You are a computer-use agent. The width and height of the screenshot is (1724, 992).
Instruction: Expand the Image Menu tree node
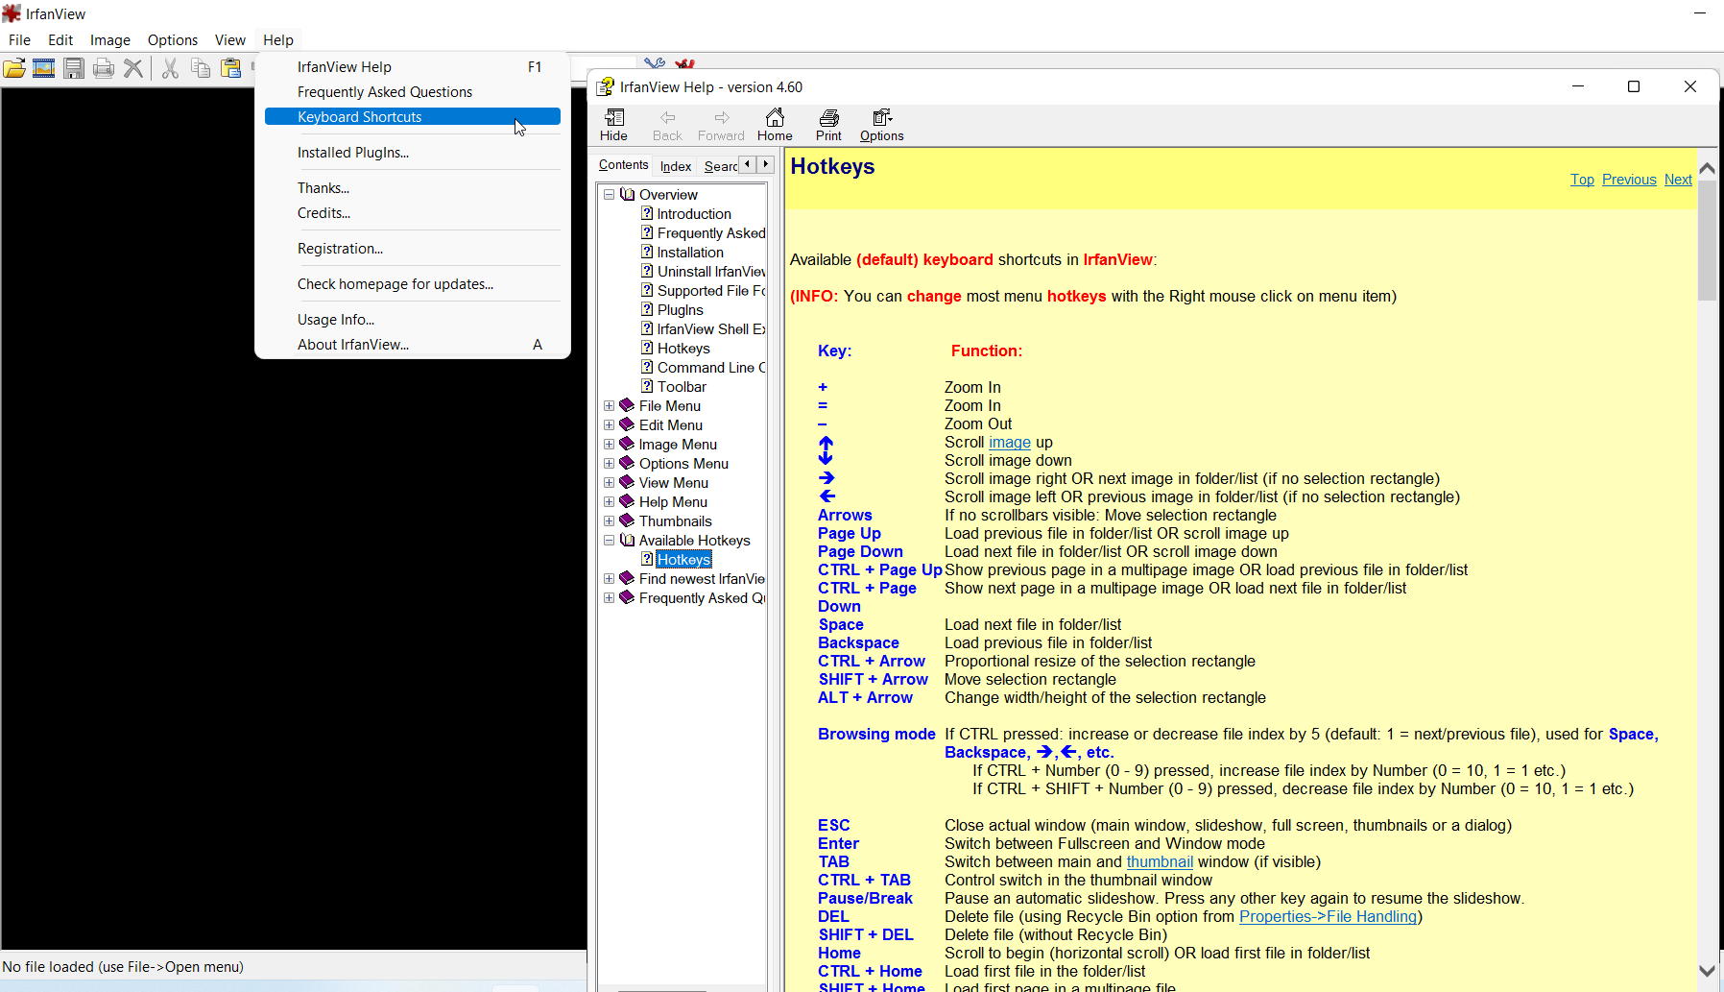point(609,444)
